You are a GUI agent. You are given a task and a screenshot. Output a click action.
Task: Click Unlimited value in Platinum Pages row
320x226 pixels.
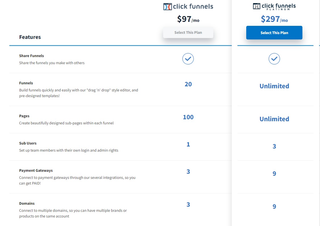point(274,119)
